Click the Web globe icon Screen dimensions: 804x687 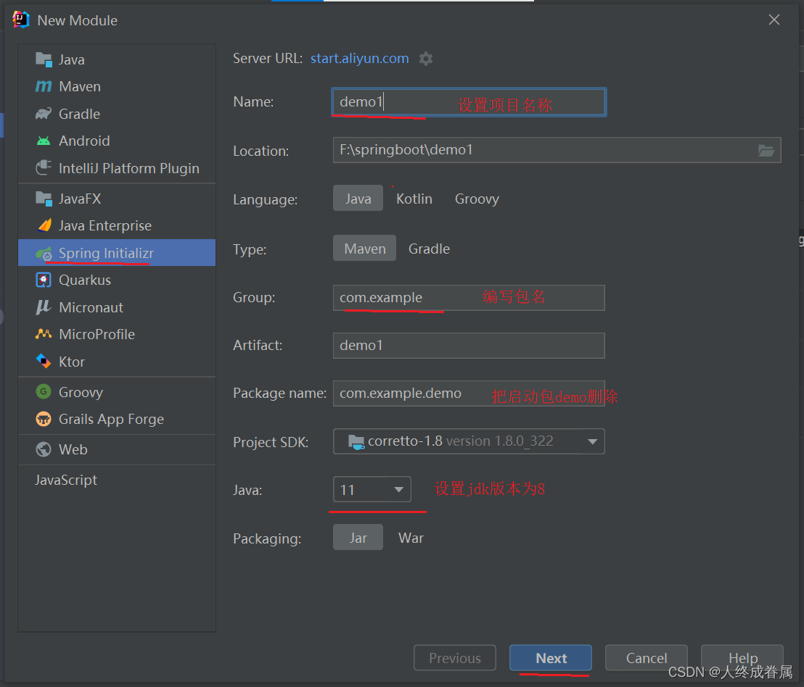coord(44,449)
